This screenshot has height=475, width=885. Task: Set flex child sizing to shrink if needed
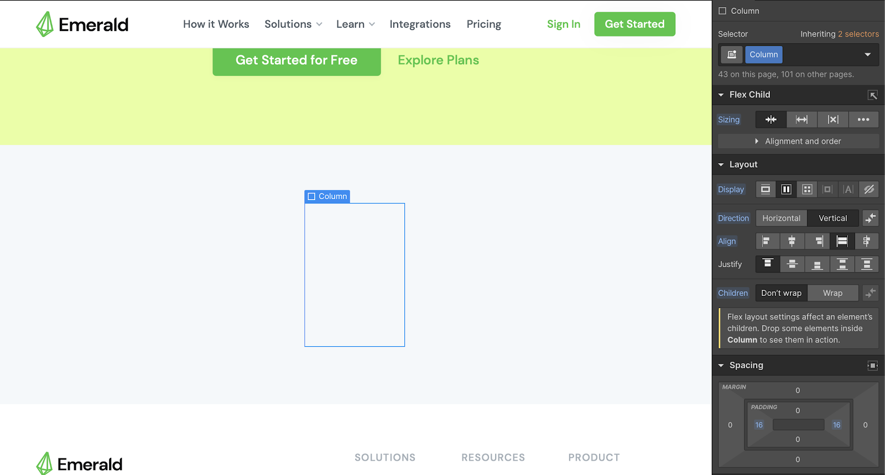(x=771, y=119)
